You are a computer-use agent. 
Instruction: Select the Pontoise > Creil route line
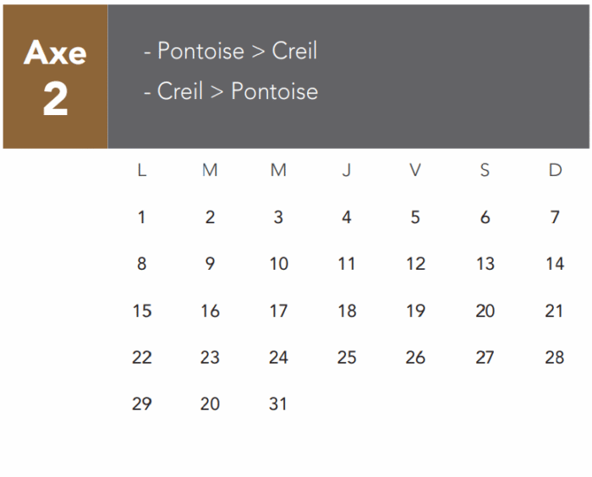(x=230, y=51)
